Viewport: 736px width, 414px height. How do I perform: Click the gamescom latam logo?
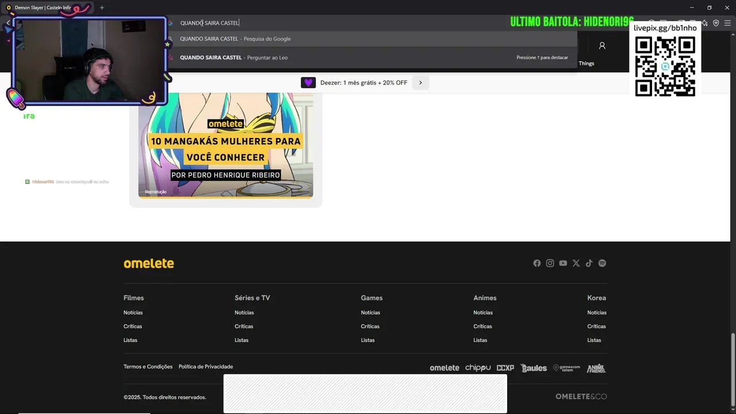coord(566,368)
